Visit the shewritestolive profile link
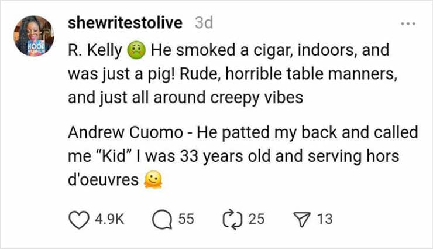433x249 pixels. coord(125,23)
